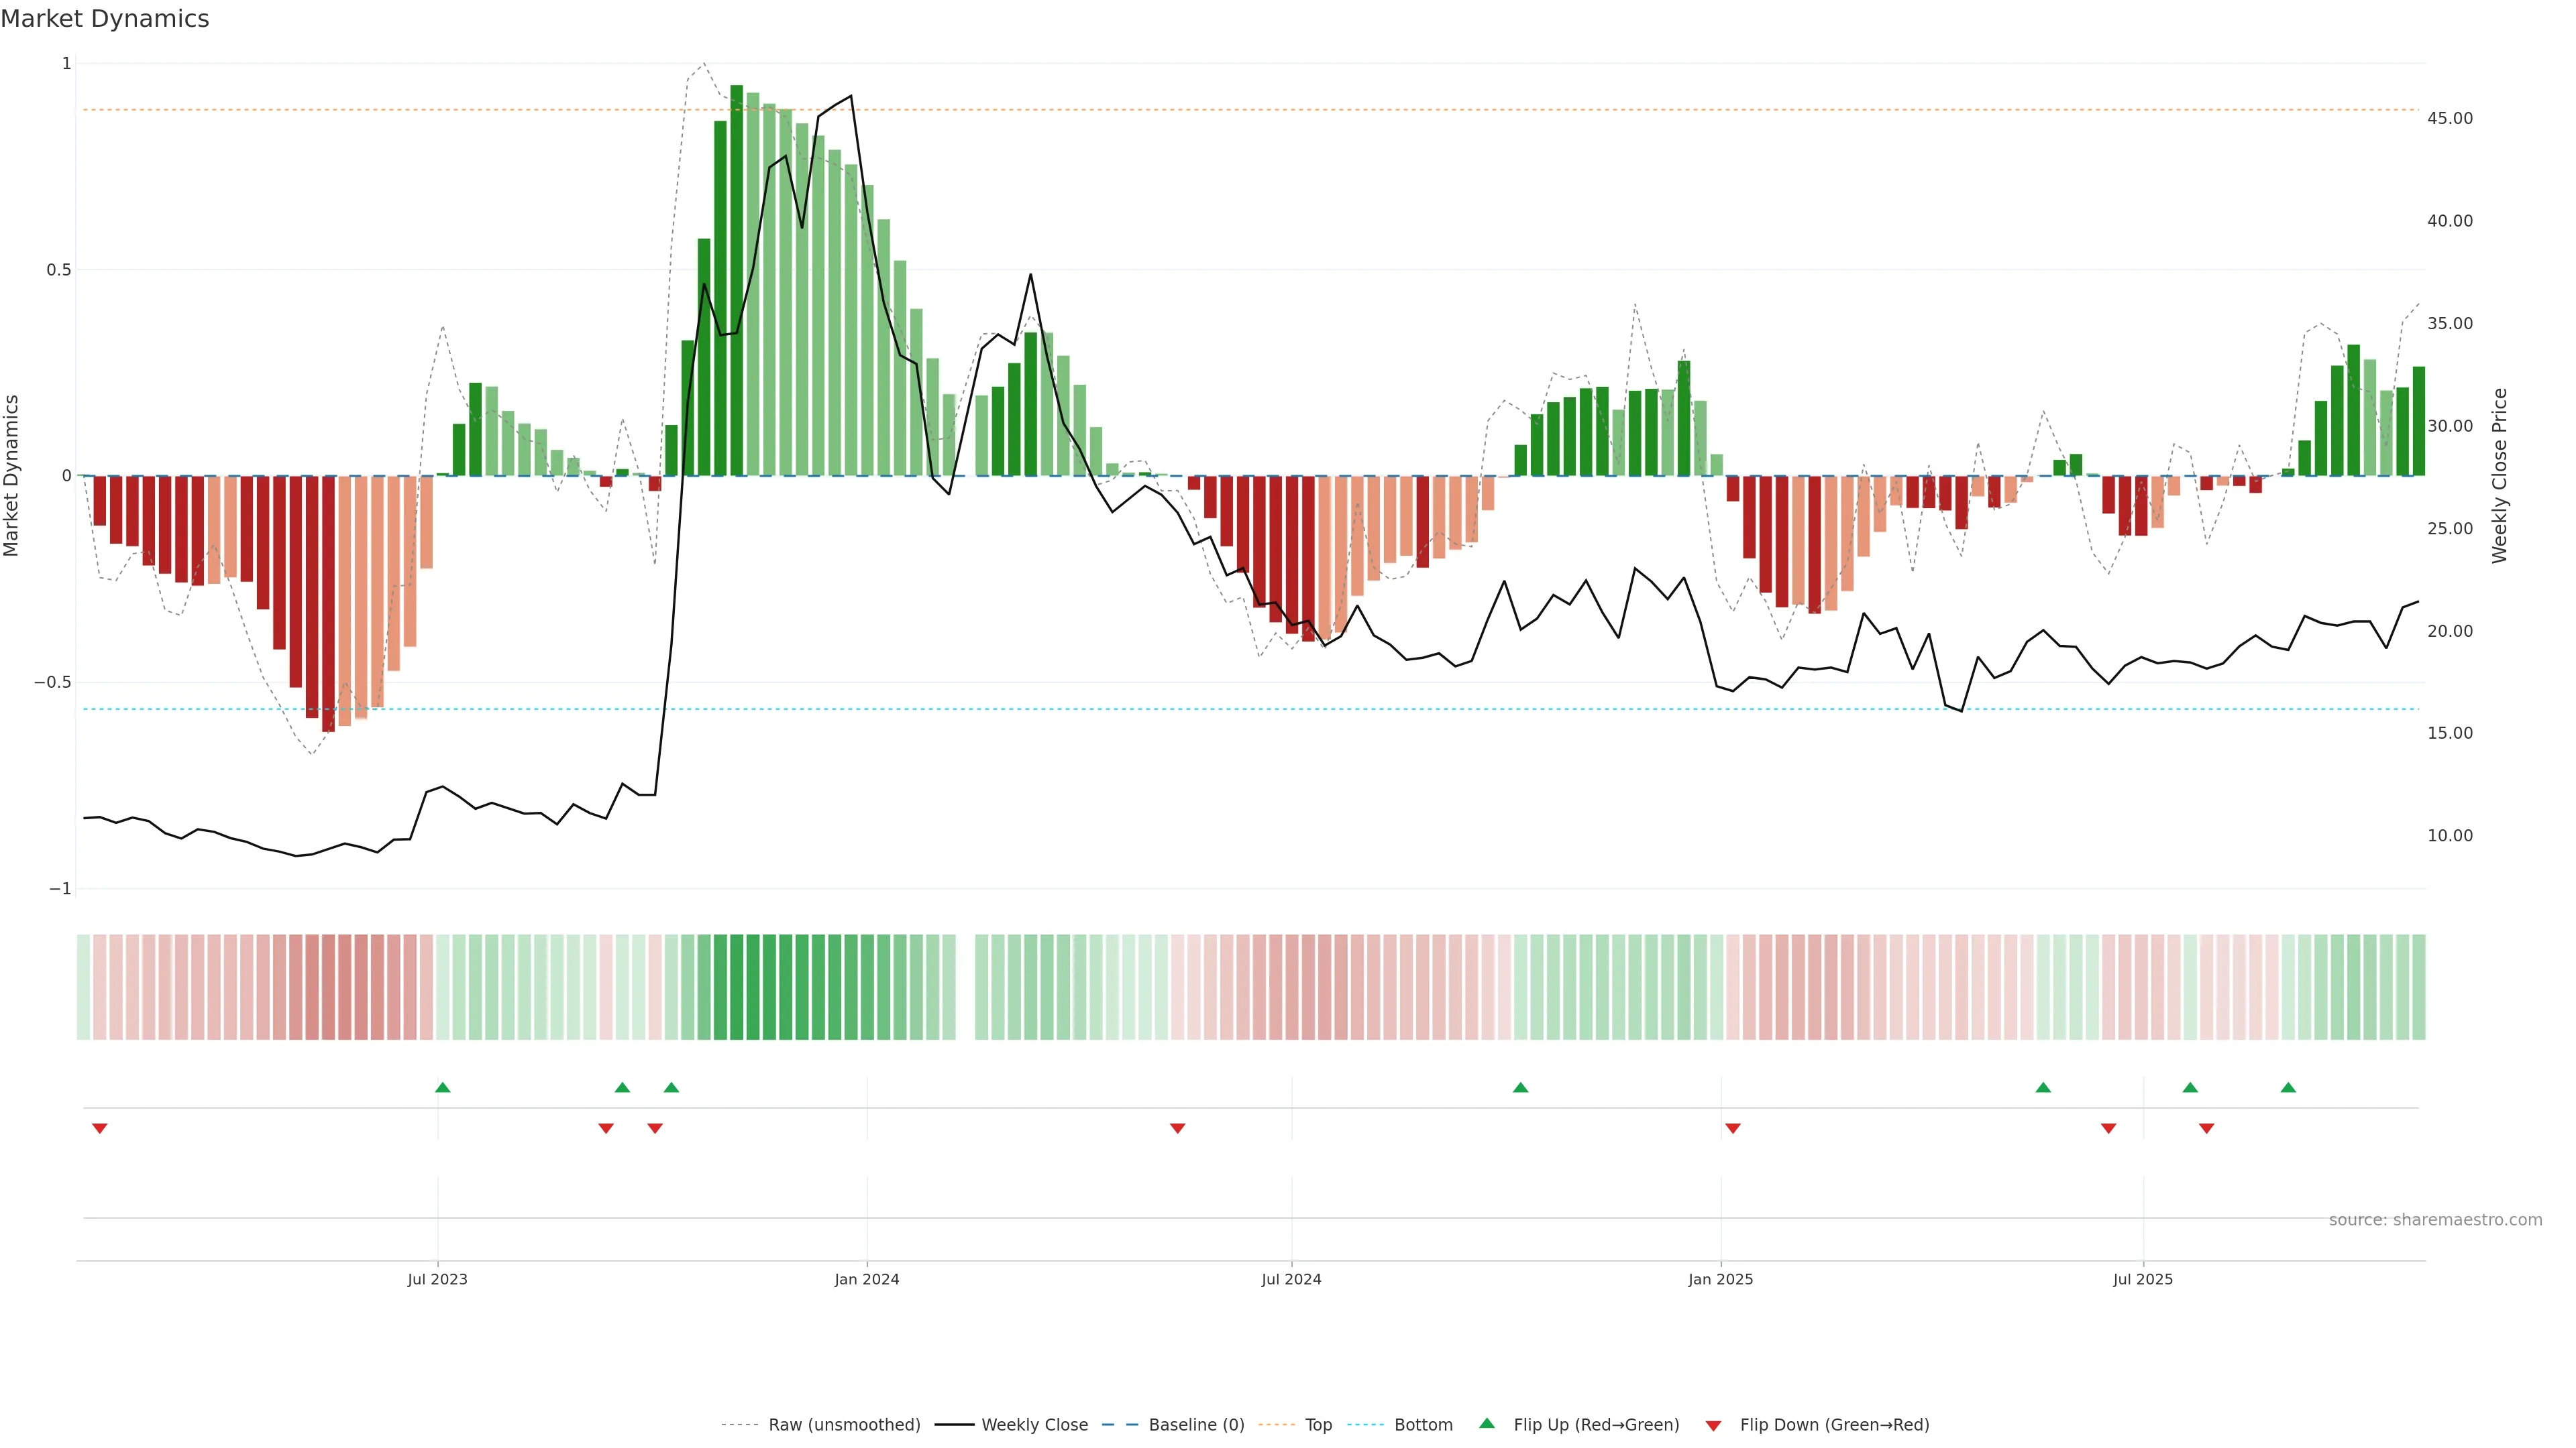Screen dimensions: 2576x1448
Task: Click the Market Dynamics chart title
Action: coord(105,19)
